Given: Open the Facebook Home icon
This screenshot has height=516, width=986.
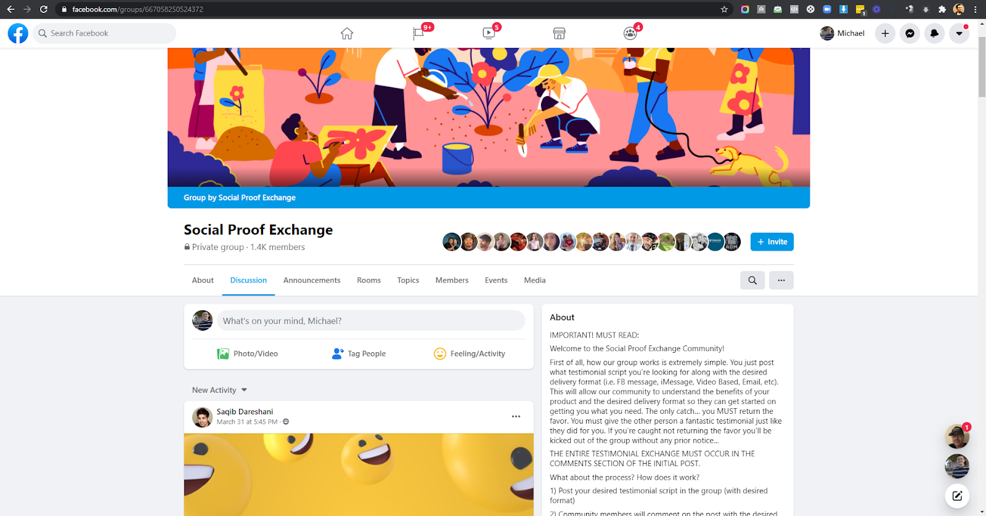Looking at the screenshot, I should (347, 33).
